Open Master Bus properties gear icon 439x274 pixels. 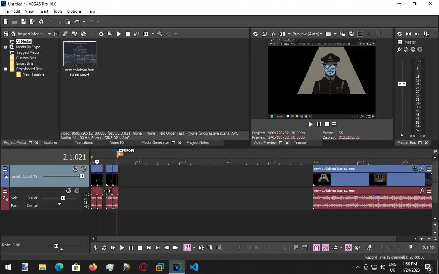(400, 34)
